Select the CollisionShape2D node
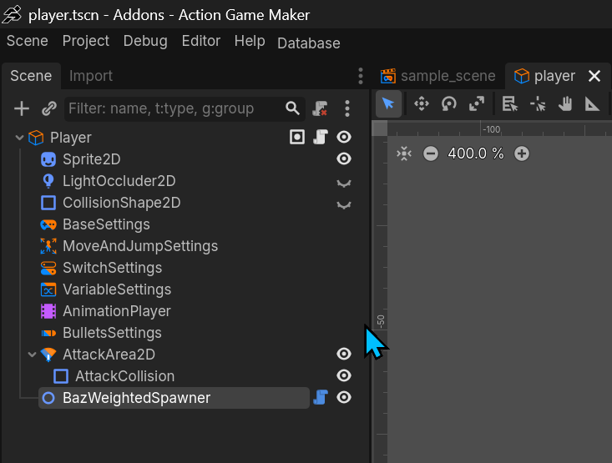This screenshot has width=612, height=463. tap(121, 203)
